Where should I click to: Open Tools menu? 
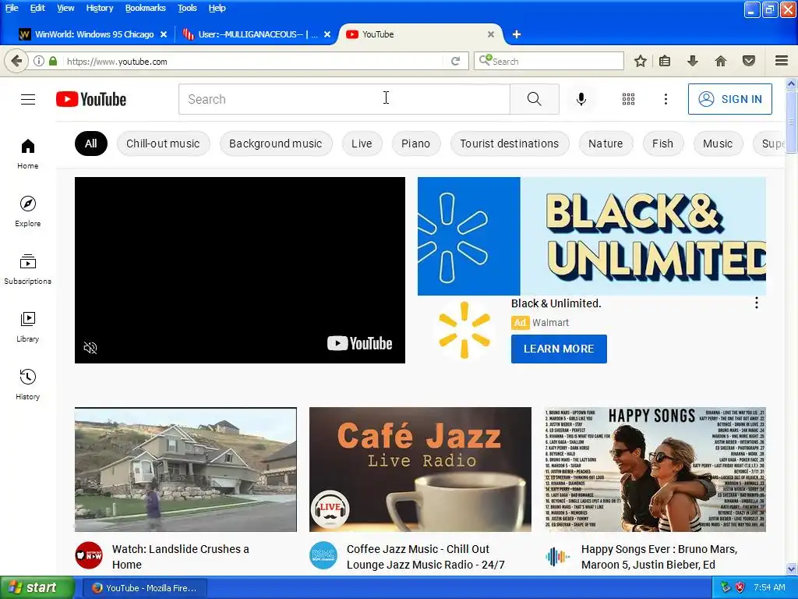(187, 8)
